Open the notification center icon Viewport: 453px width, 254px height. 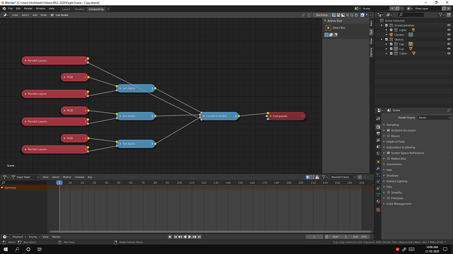(x=445, y=249)
